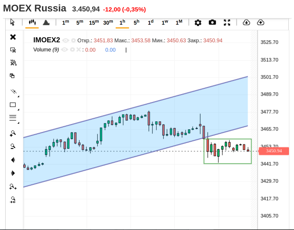Select the 1h timeframe

click(122, 22)
